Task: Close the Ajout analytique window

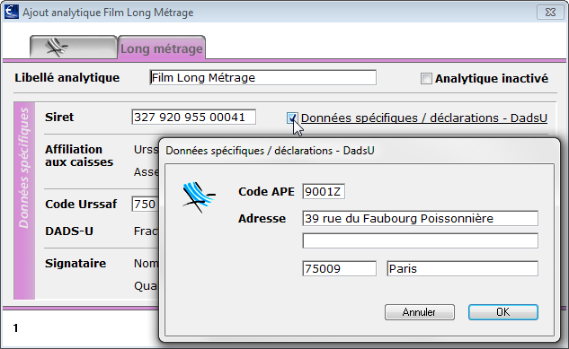Action: coord(550,13)
